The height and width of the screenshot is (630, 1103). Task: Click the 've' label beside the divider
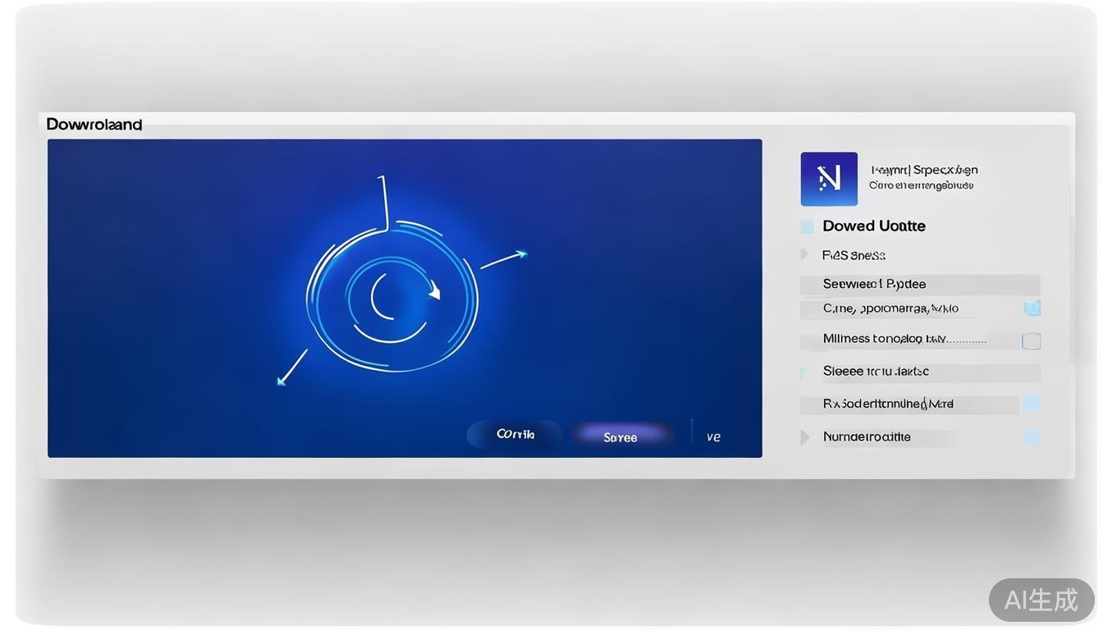[x=713, y=437]
